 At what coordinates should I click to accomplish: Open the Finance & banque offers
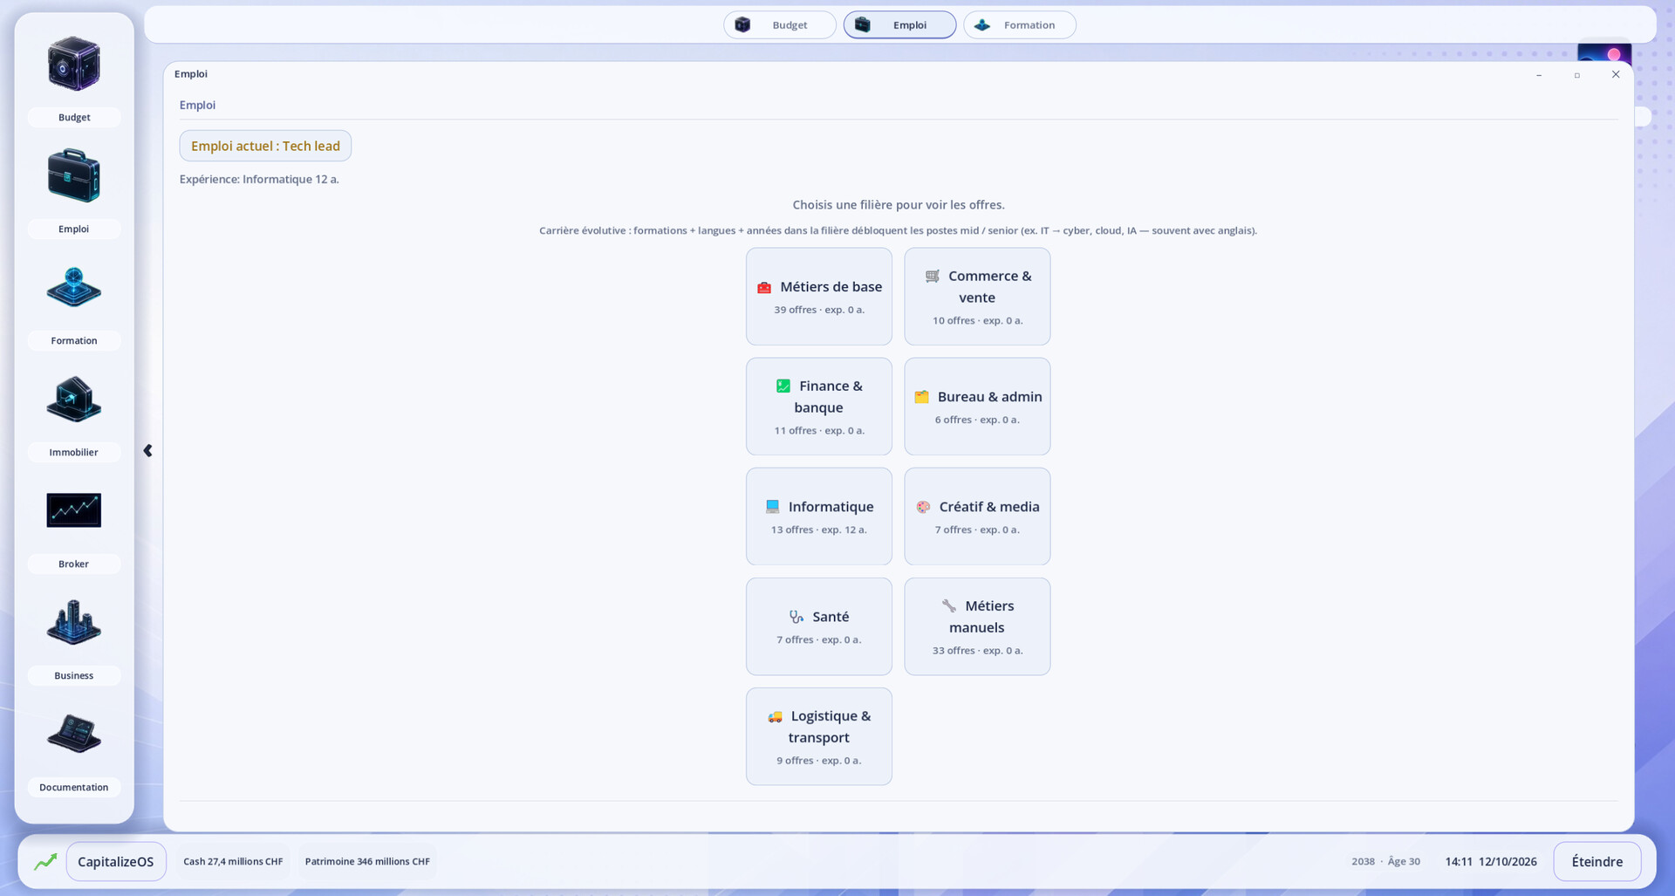click(818, 407)
